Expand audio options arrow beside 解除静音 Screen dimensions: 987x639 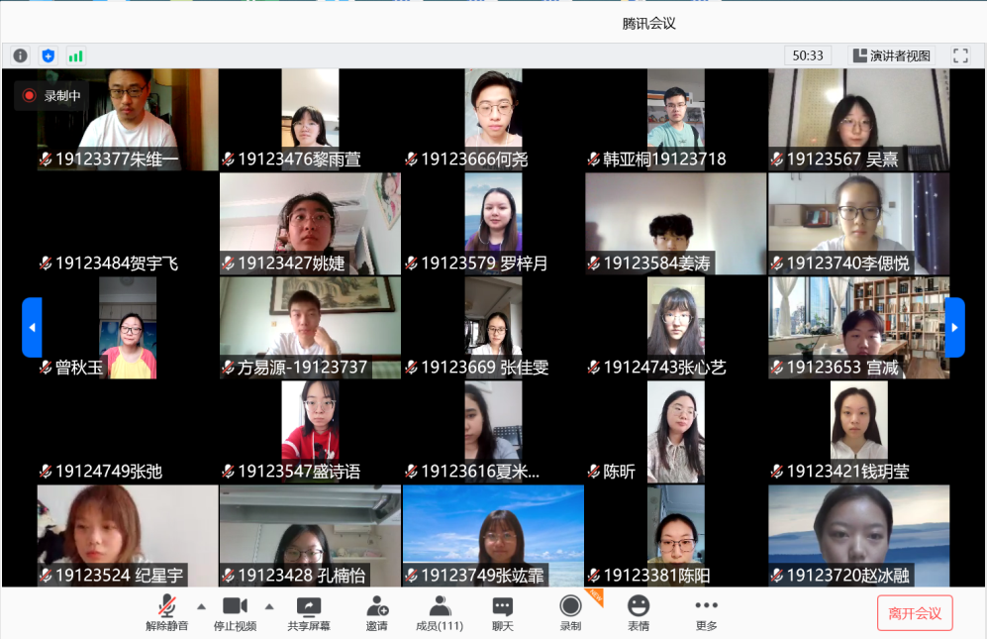coord(201,607)
